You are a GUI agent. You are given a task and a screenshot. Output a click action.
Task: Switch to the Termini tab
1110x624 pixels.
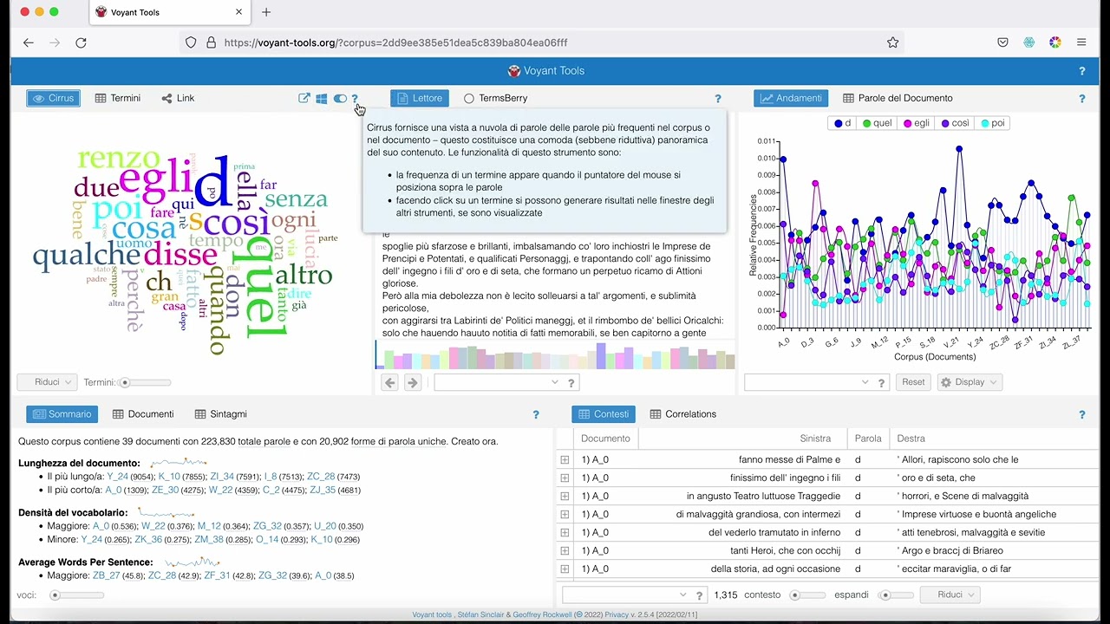coord(118,99)
